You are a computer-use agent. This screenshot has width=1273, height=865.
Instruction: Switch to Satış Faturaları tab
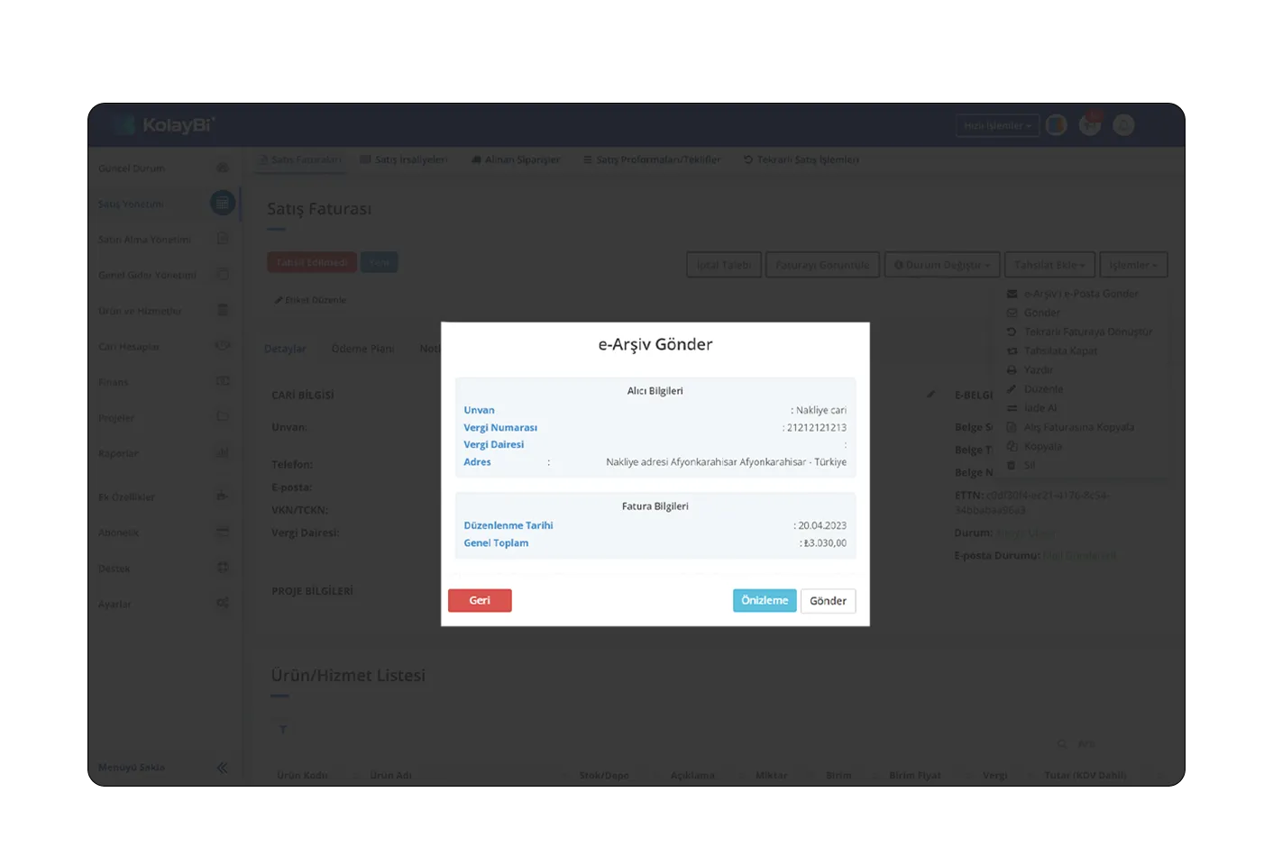(x=300, y=159)
